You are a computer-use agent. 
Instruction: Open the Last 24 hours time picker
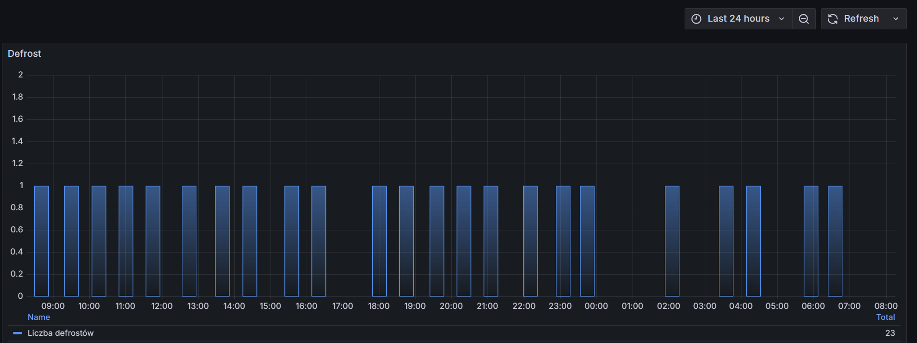click(x=738, y=19)
